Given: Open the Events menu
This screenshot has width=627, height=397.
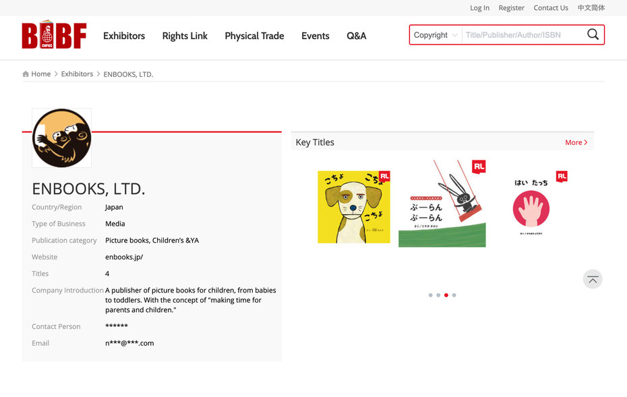Looking at the screenshot, I should [x=316, y=36].
